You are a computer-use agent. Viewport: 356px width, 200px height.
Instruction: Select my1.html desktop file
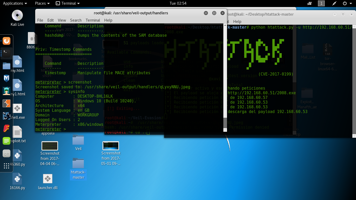(x=17, y=88)
